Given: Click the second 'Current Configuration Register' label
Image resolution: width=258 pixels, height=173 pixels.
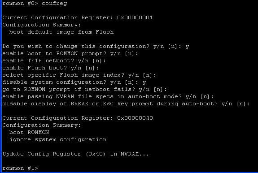Looking at the screenshot, I should [58, 118].
